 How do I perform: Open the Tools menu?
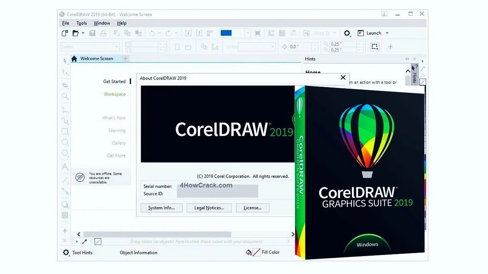(x=81, y=23)
